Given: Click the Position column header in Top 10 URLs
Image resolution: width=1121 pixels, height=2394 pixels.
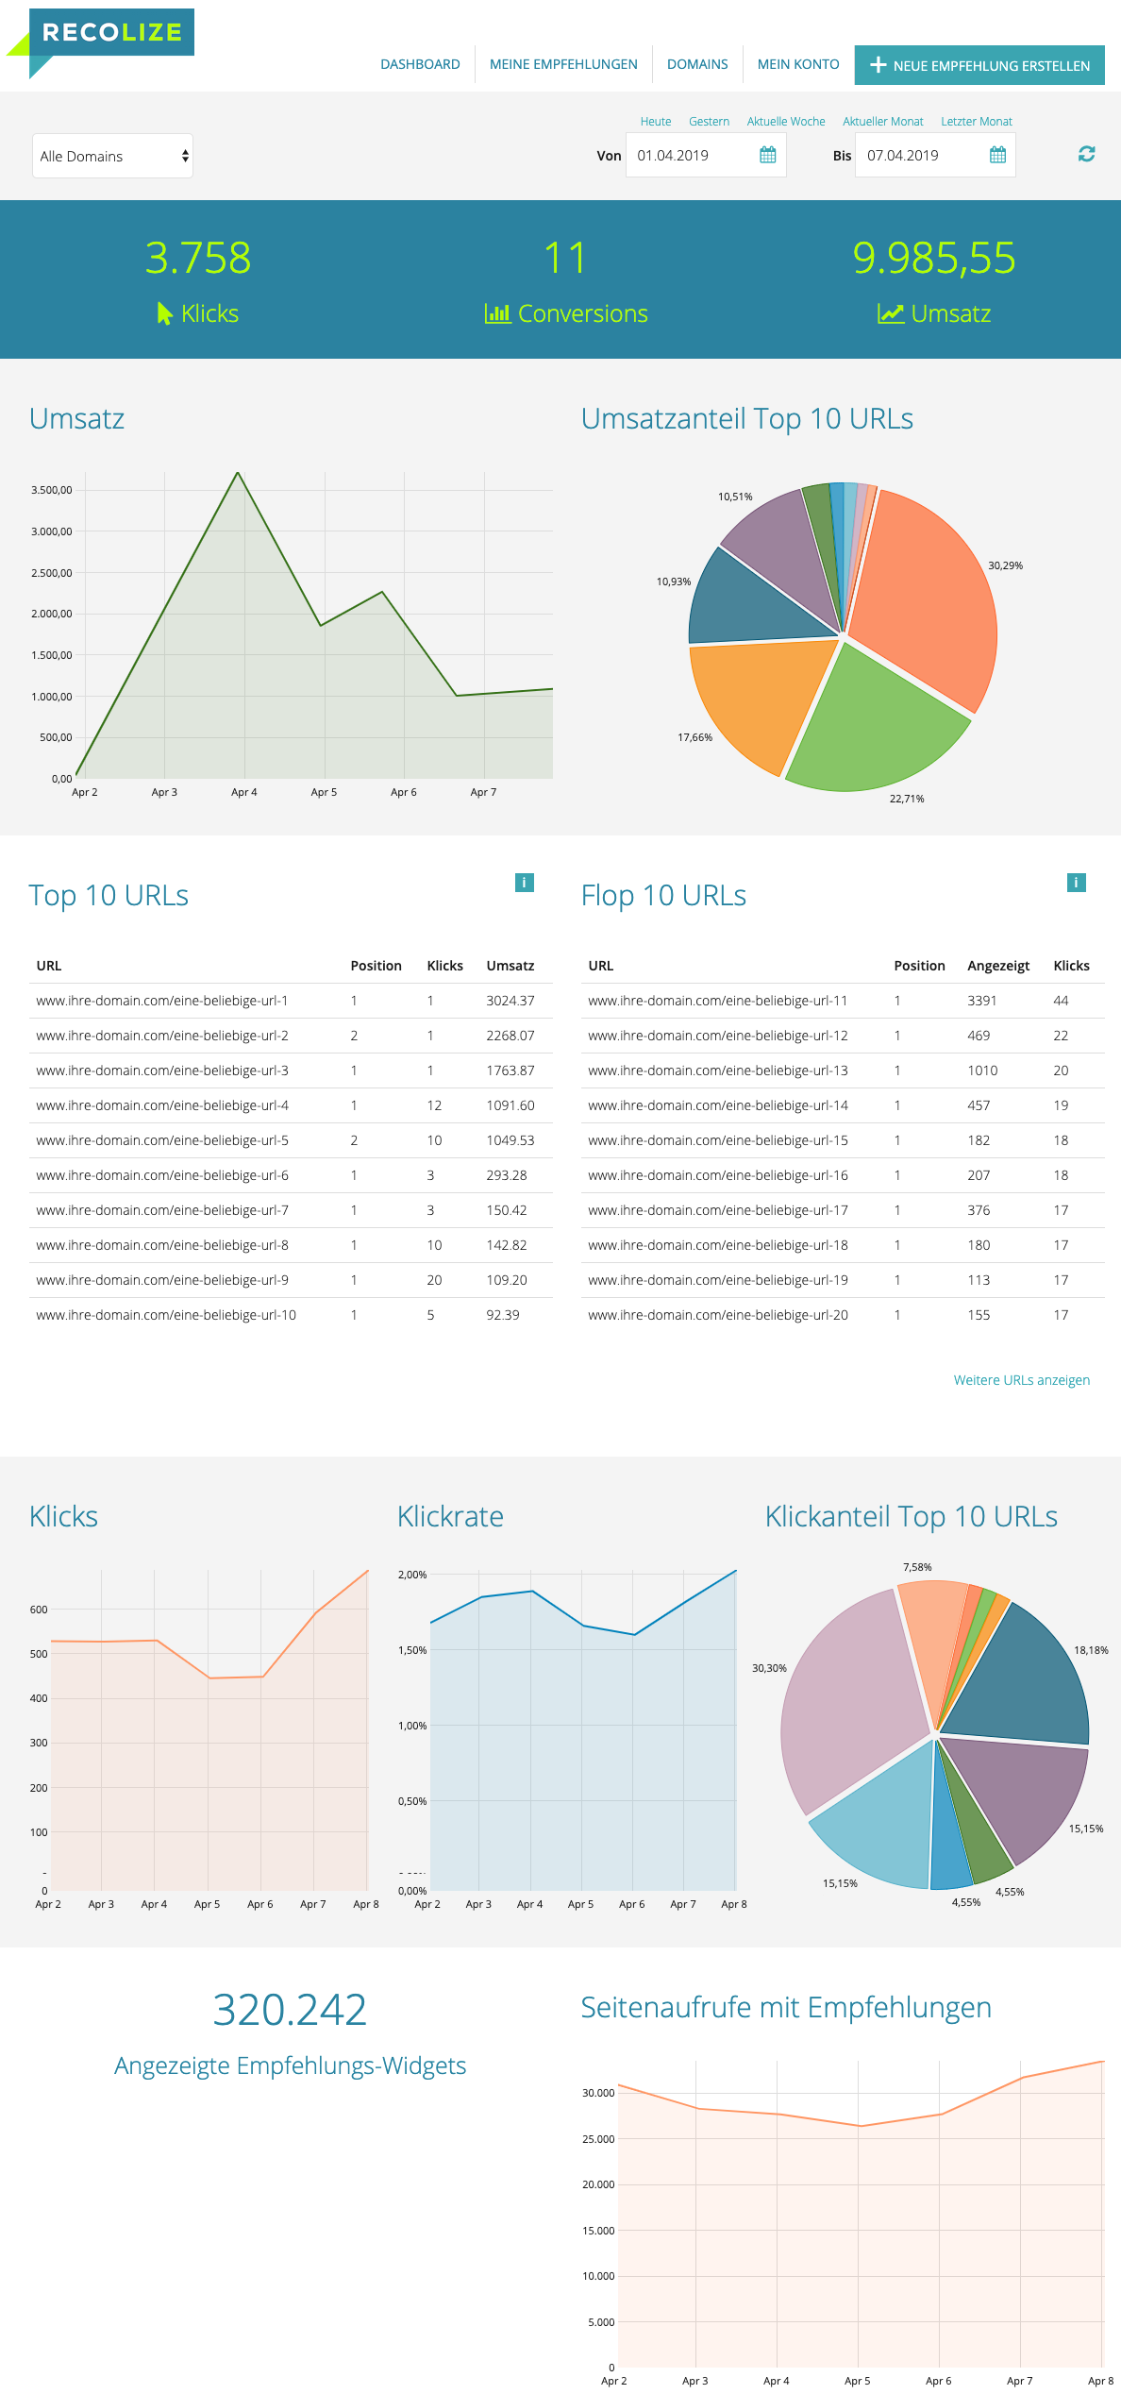Looking at the screenshot, I should click(x=376, y=966).
